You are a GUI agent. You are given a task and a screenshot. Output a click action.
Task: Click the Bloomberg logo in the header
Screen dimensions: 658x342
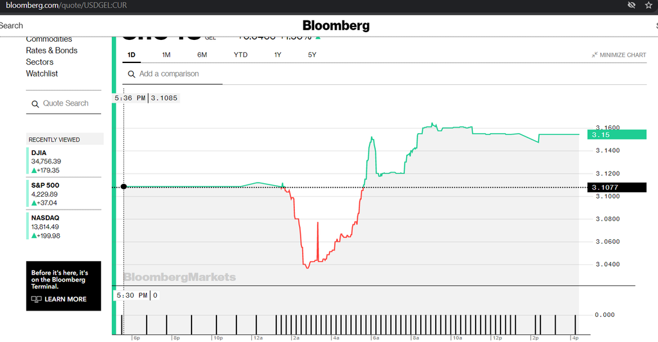click(336, 26)
